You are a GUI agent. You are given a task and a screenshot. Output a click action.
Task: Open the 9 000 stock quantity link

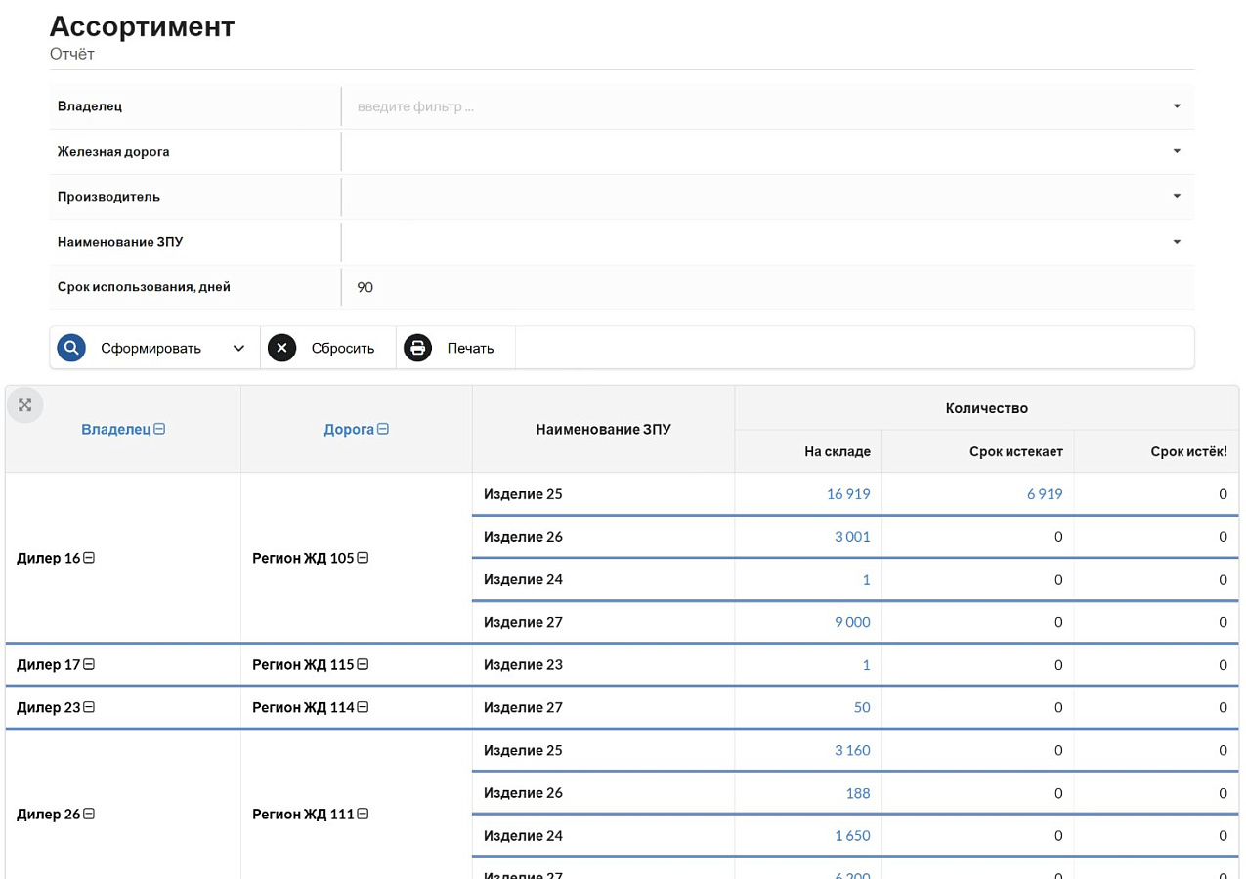852,622
